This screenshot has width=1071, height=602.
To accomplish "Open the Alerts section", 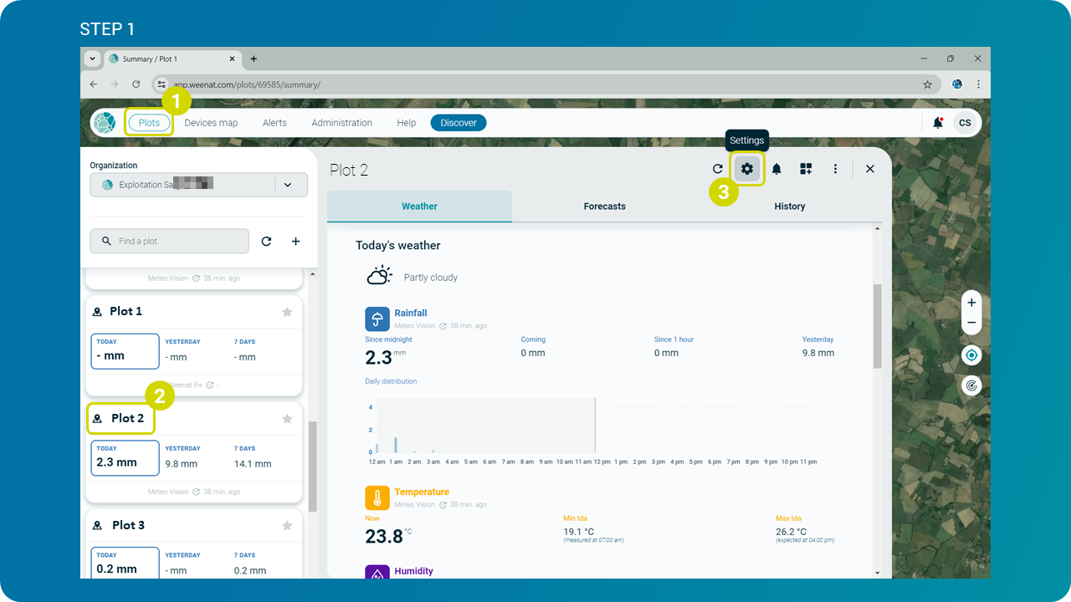I will point(274,123).
